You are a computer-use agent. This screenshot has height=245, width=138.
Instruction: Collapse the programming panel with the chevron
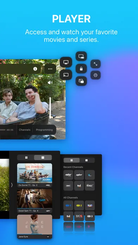[12, 185]
